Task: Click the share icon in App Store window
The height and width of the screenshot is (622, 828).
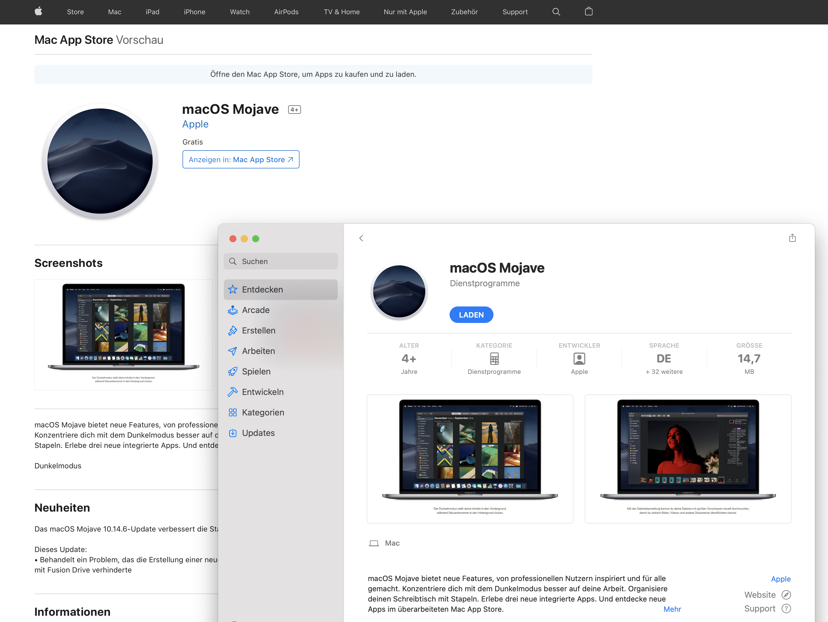Action: tap(792, 238)
